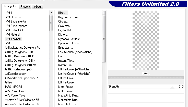This screenshot has height=107, width=188.
Task: Select the VM Experimental category
Action: (16, 22)
